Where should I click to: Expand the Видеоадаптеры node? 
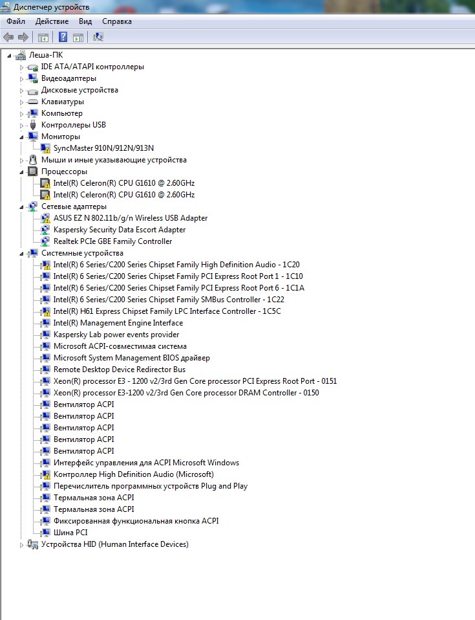[22, 79]
